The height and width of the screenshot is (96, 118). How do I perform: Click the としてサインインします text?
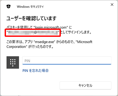coord(76,32)
